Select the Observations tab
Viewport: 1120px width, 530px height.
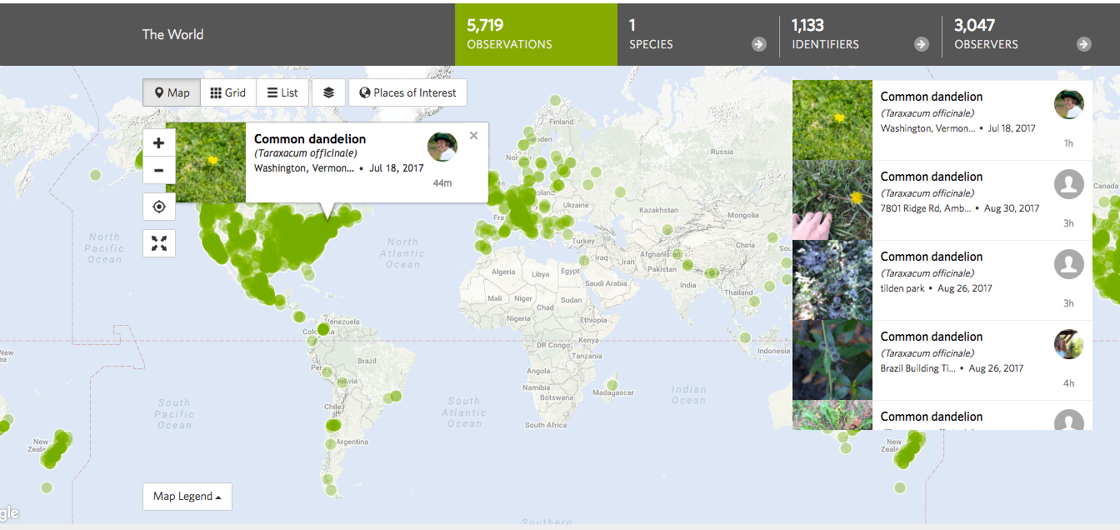point(536,34)
